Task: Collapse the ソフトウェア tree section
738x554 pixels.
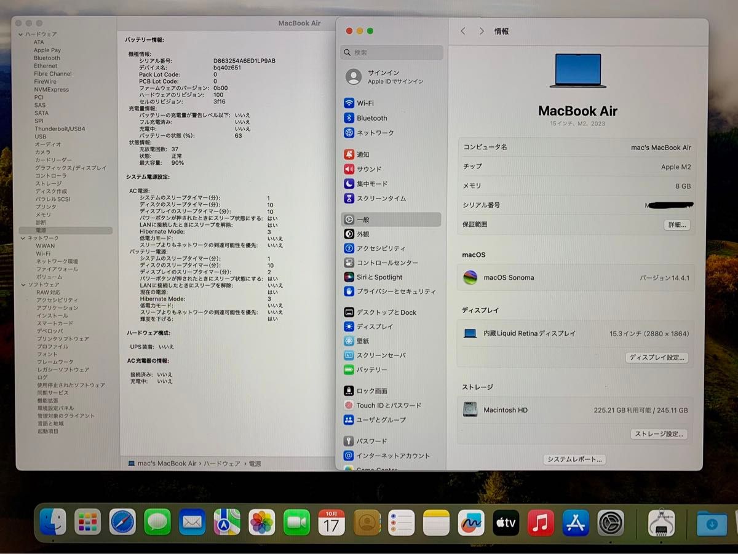Action: coord(23,285)
